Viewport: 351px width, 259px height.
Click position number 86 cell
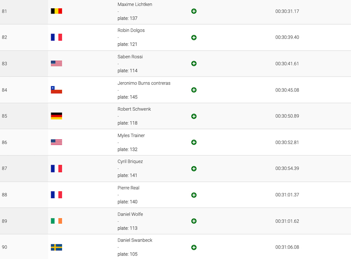pos(24,142)
